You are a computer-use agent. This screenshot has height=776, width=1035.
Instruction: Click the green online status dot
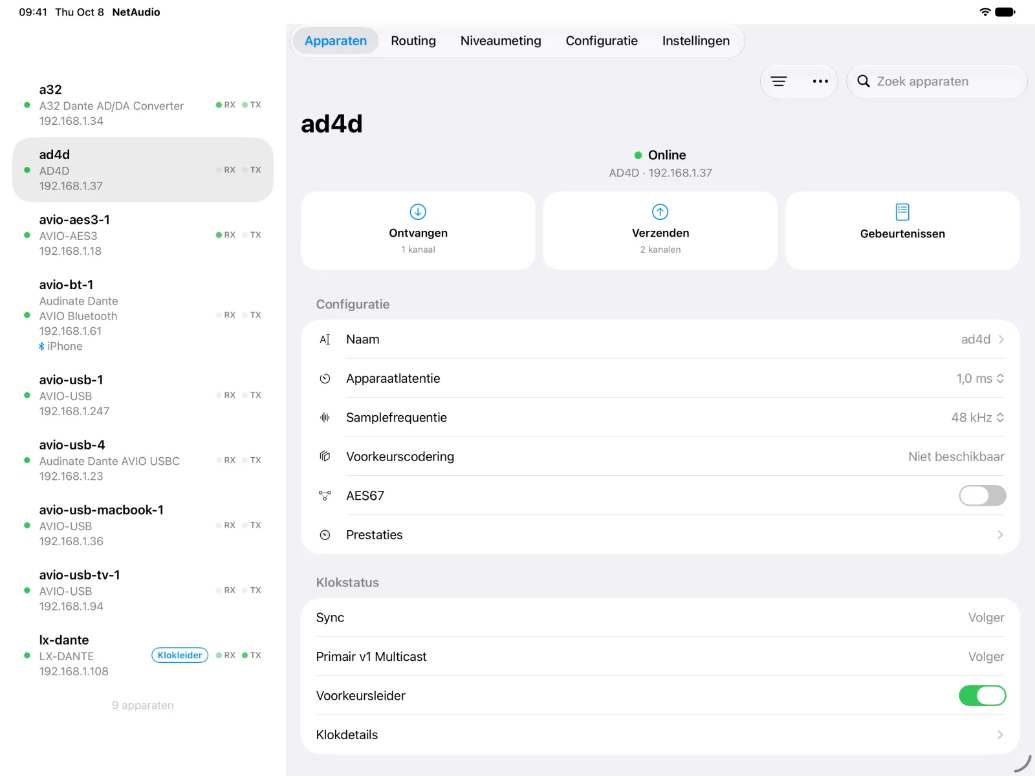coord(638,155)
